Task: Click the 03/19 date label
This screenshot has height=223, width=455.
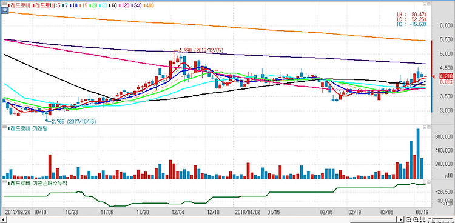Action: coord(422,212)
